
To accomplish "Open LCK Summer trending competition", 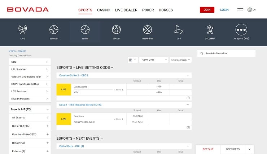I will [x=30, y=91].
